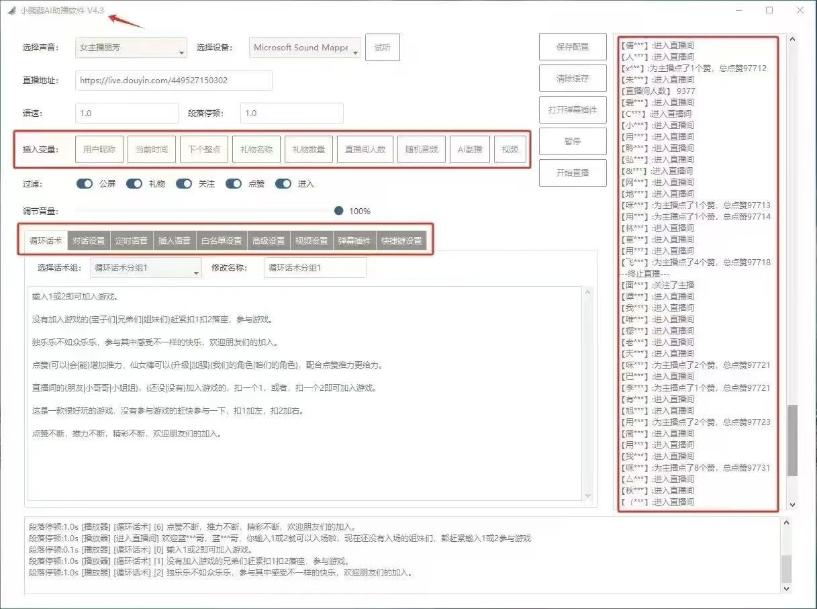Open the 选择话术组 group dropdown
Viewport: 817px width, 609px height.
pos(146,268)
